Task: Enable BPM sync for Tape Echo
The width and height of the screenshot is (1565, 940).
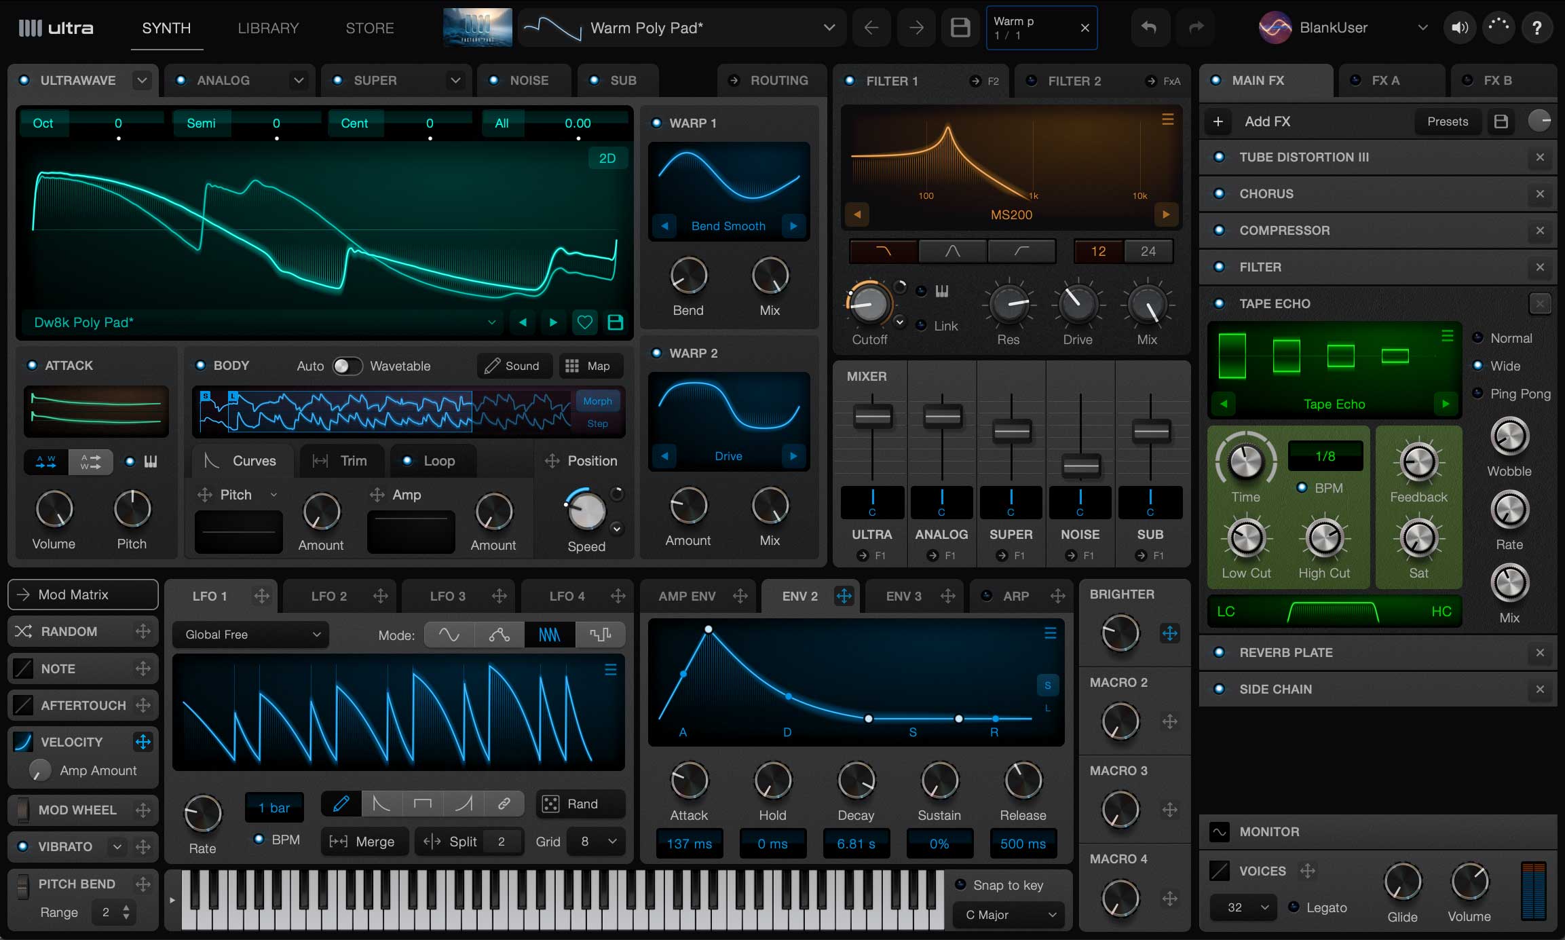Action: tap(1303, 487)
